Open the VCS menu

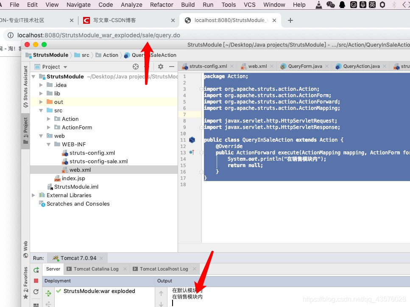[249, 5]
